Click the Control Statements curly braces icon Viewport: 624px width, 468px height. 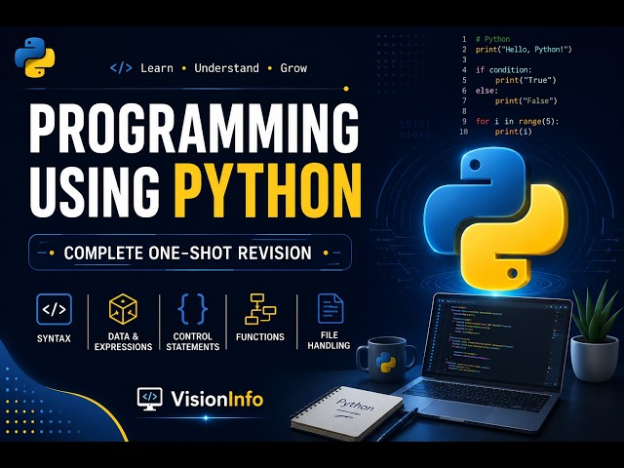click(x=193, y=309)
